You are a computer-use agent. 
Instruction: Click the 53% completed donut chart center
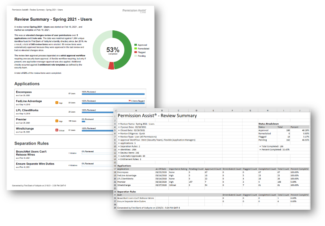[x=113, y=51]
